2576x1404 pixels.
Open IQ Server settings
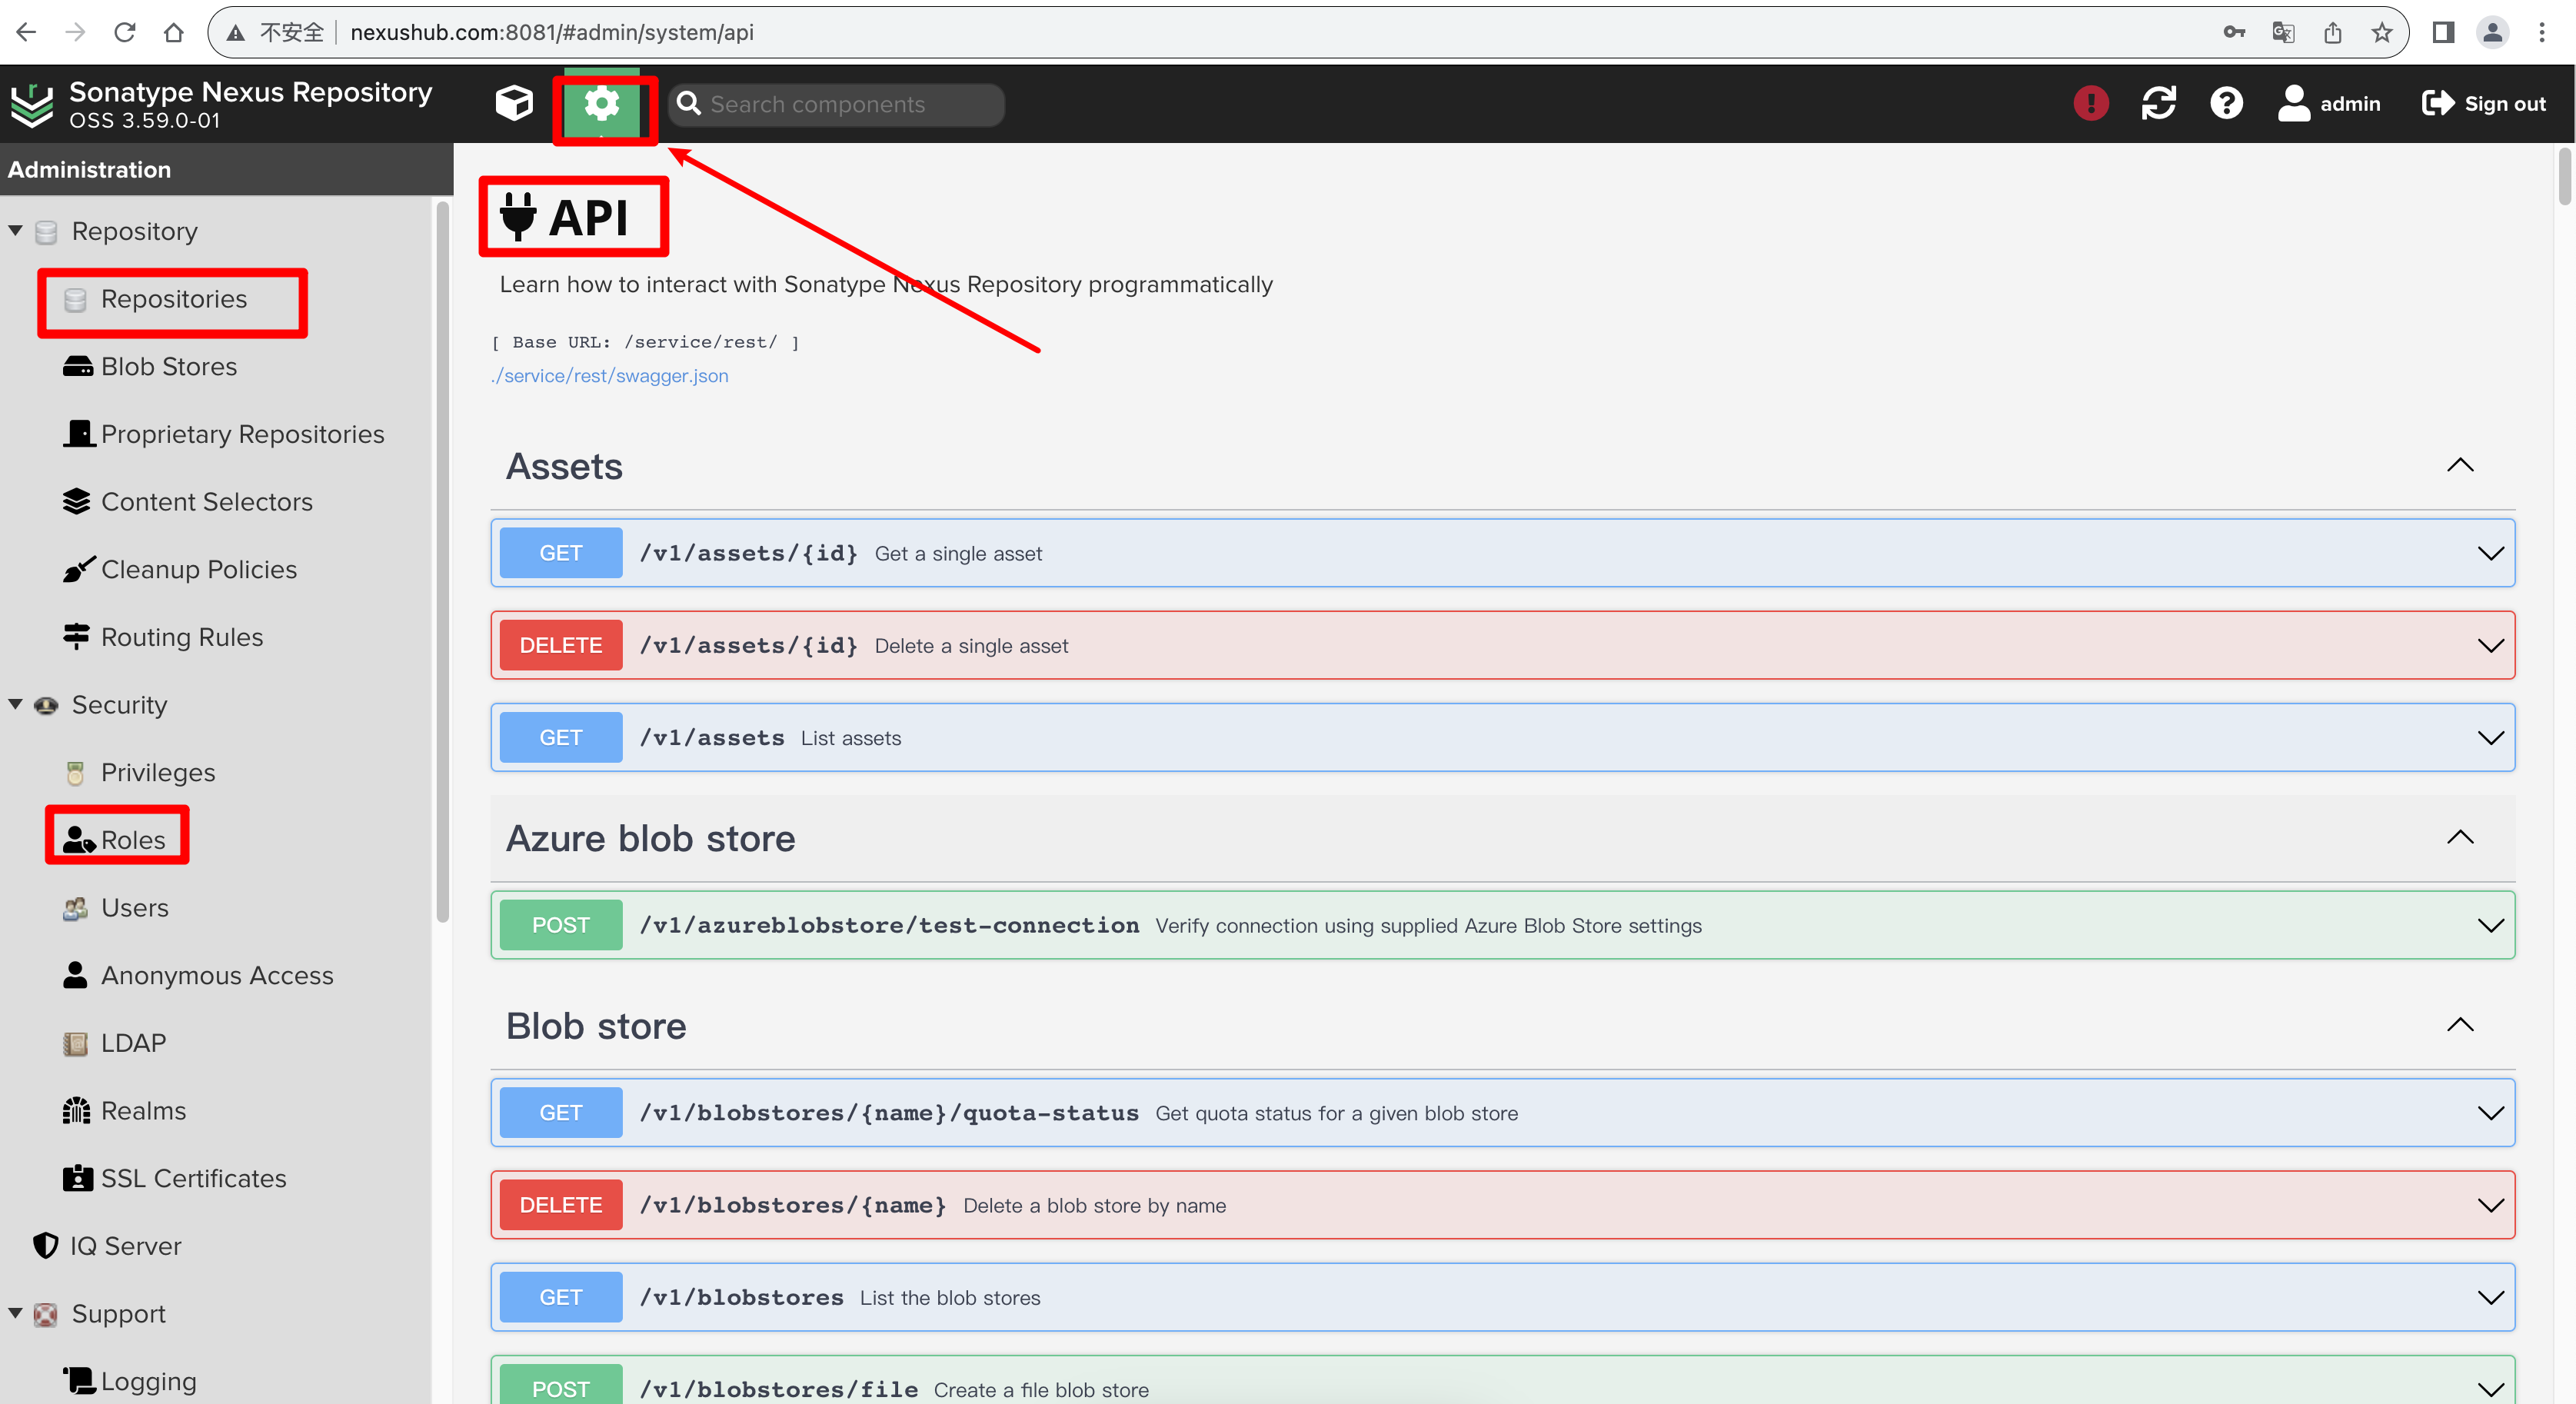[107, 1246]
